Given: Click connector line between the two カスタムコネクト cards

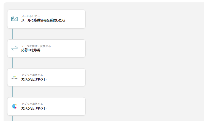Looking at the screenshot, I should tap(13, 92).
